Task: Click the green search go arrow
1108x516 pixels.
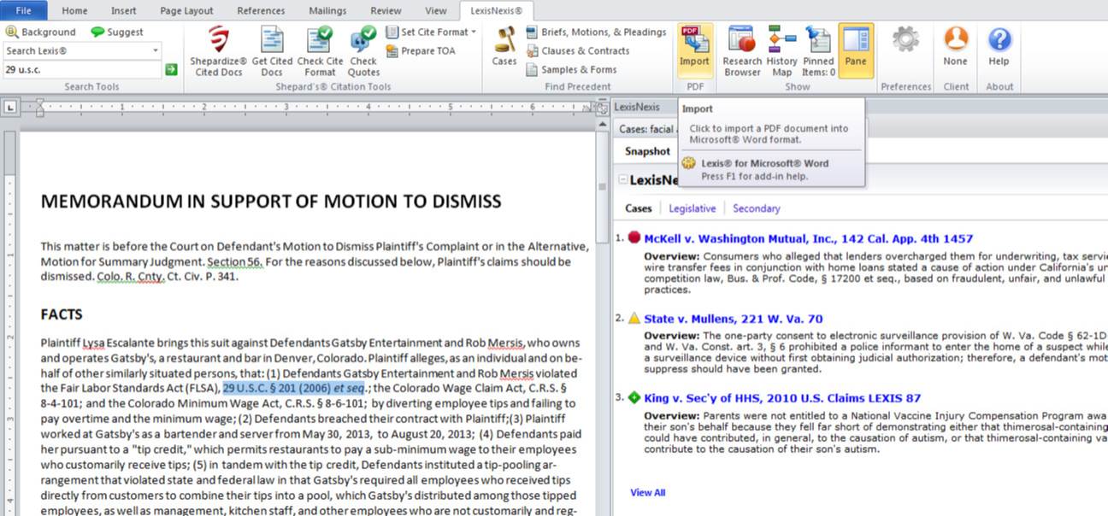Action: tap(170, 68)
